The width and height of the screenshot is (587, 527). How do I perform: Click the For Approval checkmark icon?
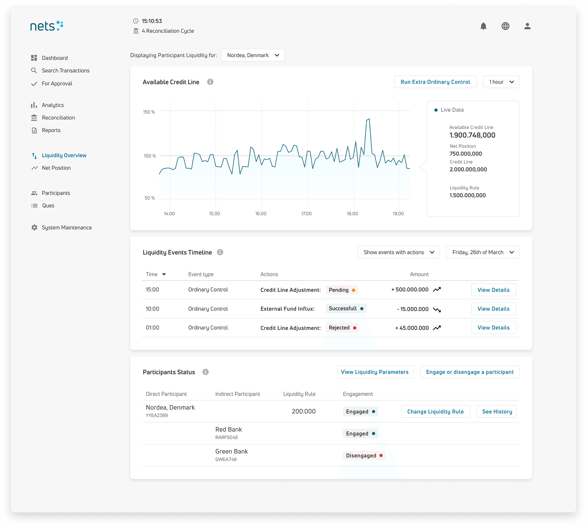[x=34, y=84]
